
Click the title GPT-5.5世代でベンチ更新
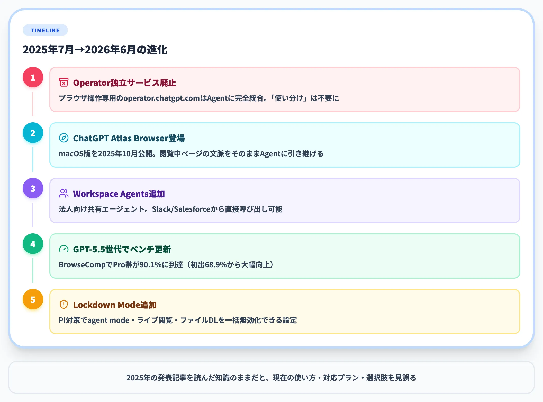122,249
